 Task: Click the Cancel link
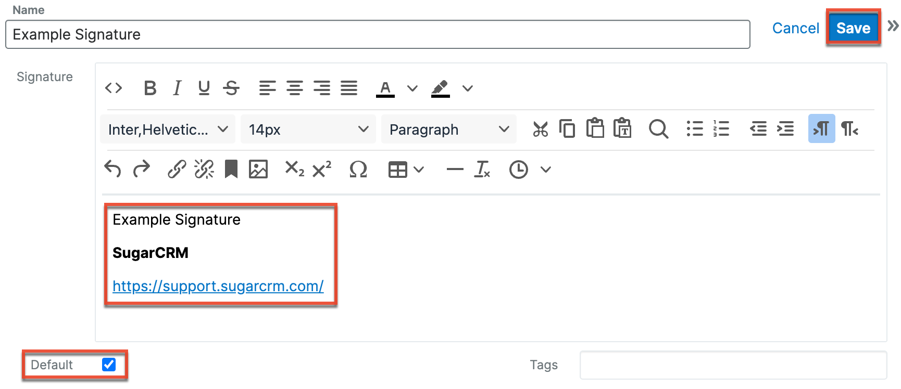795,28
